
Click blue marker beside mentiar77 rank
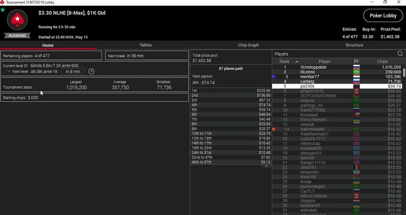click(x=274, y=77)
